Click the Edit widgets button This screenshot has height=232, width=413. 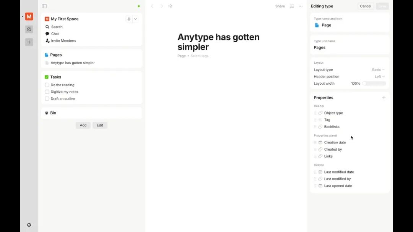[100, 125]
